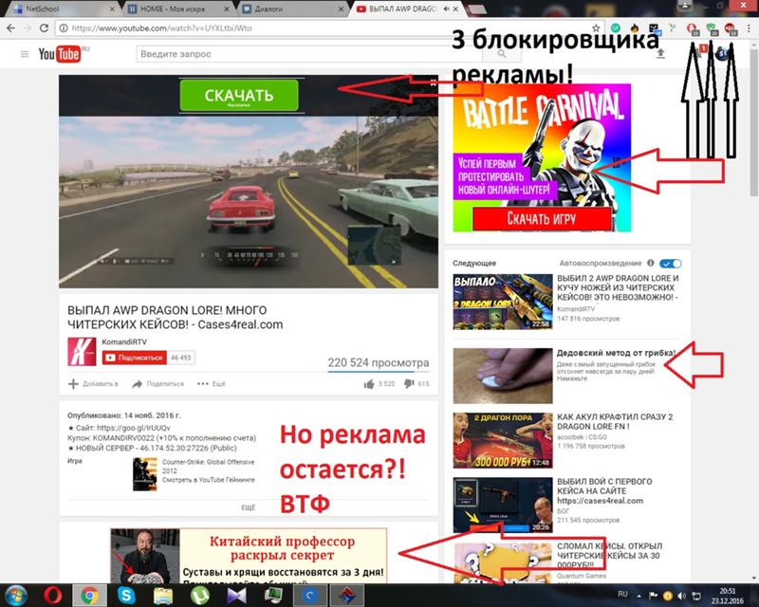Click the RU language indicator in taskbar

point(623,595)
